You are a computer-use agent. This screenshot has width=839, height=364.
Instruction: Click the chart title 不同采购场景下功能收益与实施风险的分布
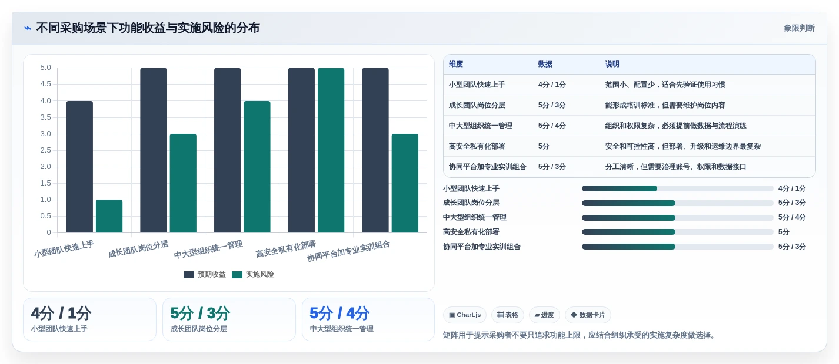click(148, 28)
